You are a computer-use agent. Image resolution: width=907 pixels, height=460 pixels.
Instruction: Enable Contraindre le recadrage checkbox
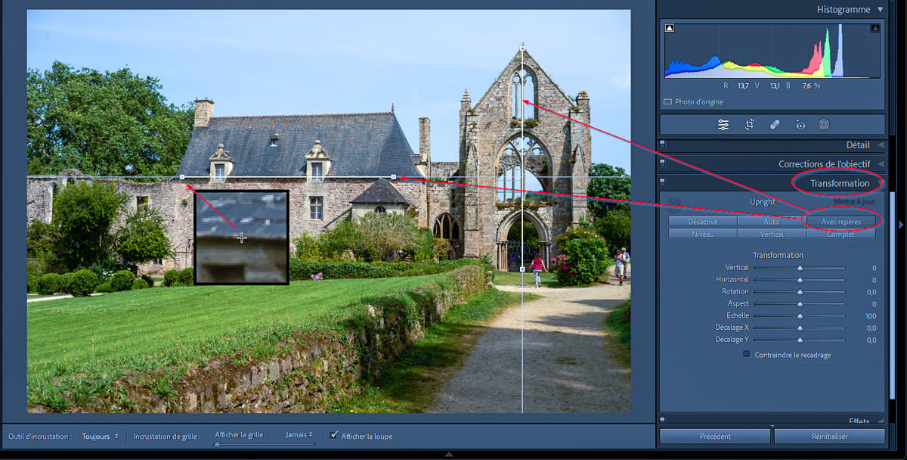(747, 354)
